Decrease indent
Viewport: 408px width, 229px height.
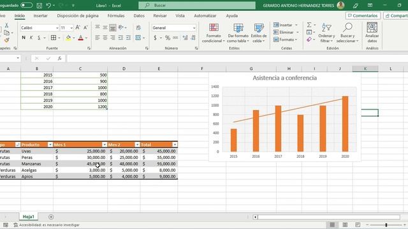(120, 38)
